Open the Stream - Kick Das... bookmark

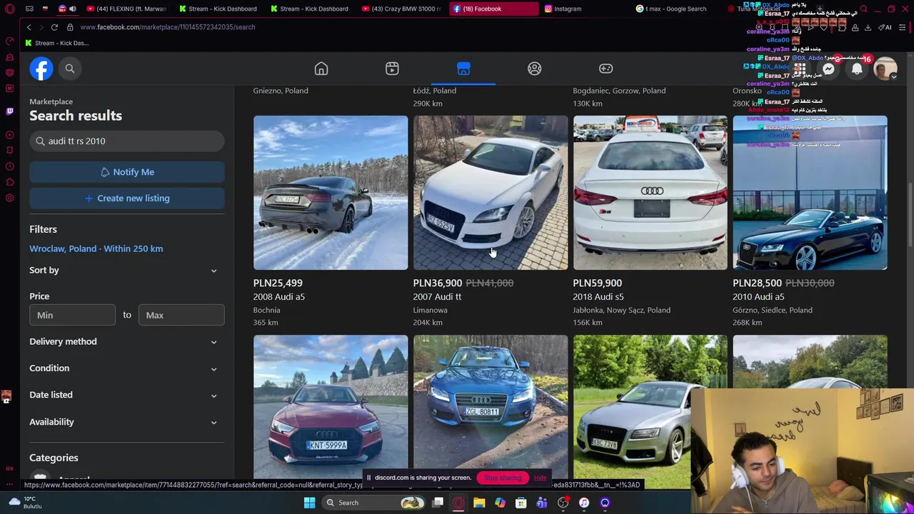tap(56, 43)
